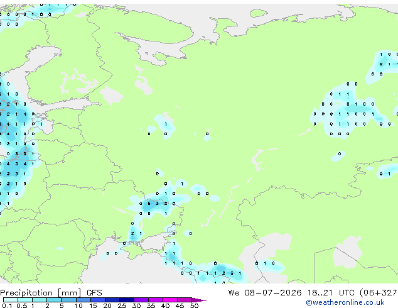Click the above-50 mm arrow tip of legend
This screenshot has width=398, height=308.
coord(199,300)
